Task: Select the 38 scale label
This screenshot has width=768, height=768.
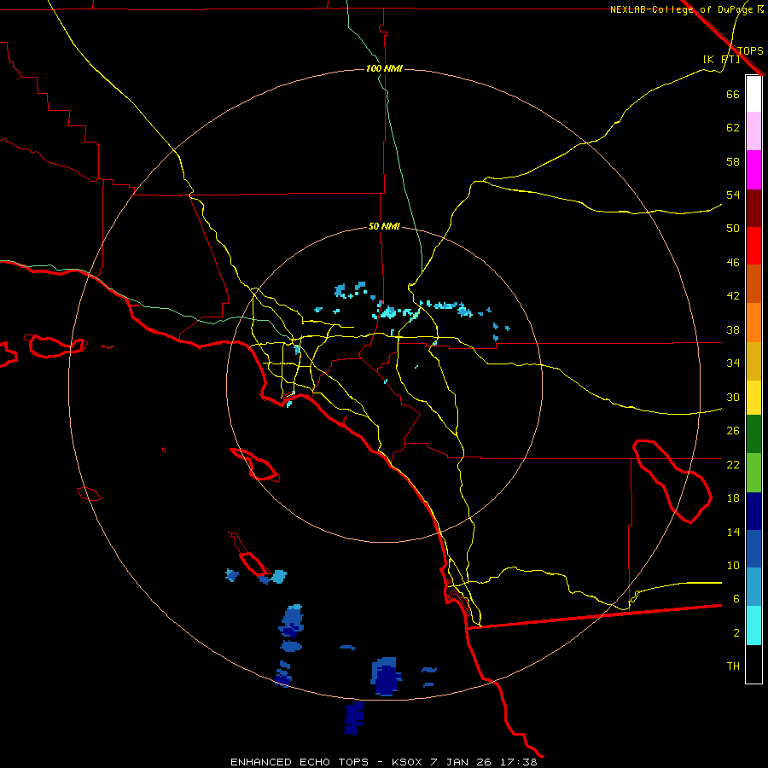Action: [733, 329]
